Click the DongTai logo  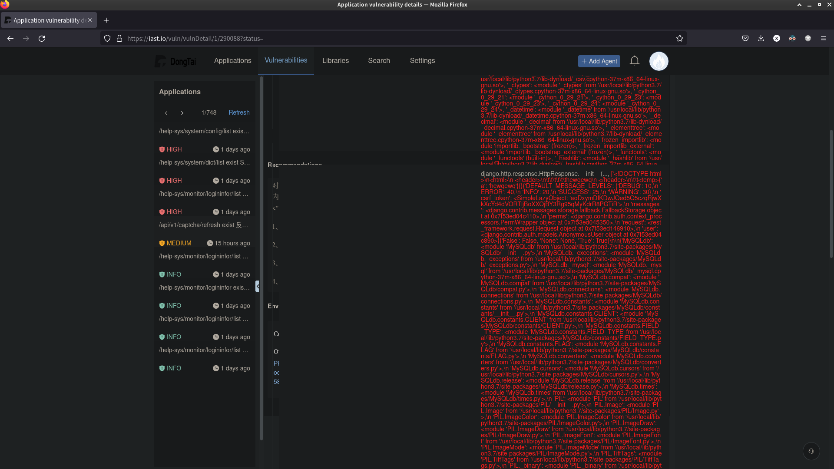pos(175,61)
